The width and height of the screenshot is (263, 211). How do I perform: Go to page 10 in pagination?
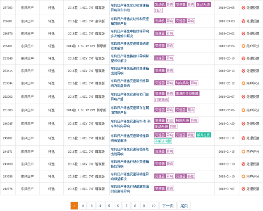pyautogui.click(x=154, y=206)
